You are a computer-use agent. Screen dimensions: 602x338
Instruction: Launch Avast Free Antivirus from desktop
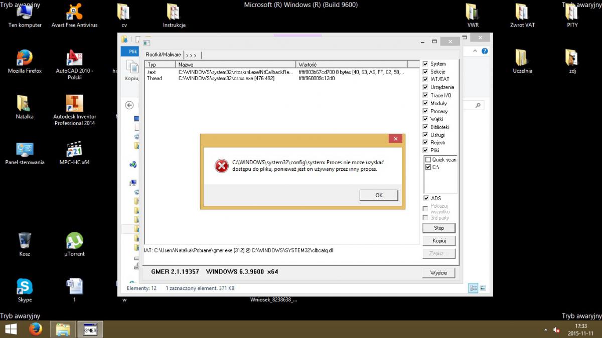[x=74, y=15]
